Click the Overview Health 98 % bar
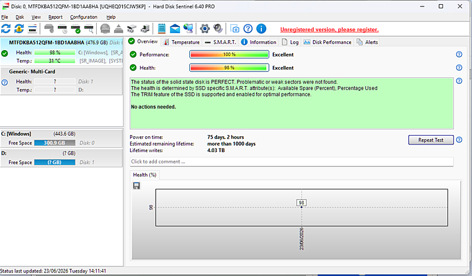Image resolution: width=472 pixels, height=276 pixels. (x=229, y=68)
